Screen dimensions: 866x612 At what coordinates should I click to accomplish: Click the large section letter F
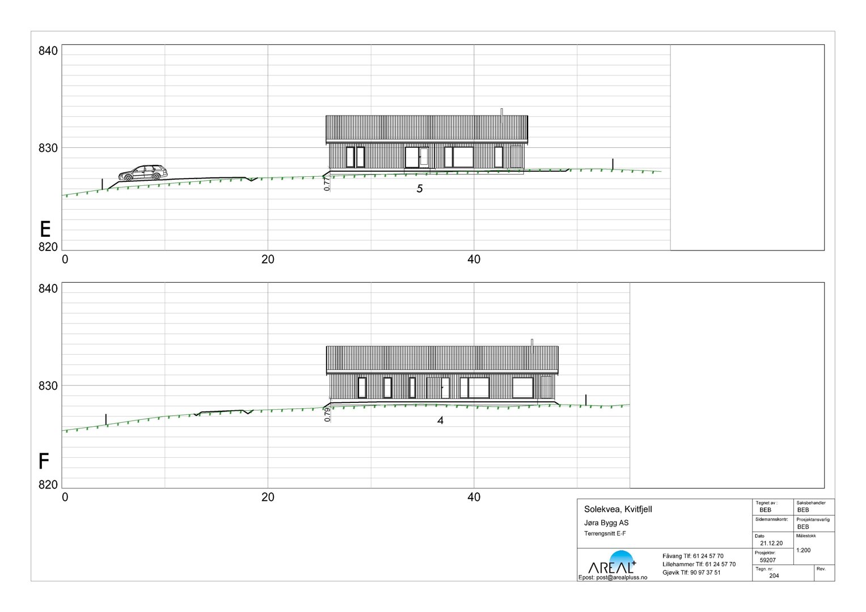(44, 462)
